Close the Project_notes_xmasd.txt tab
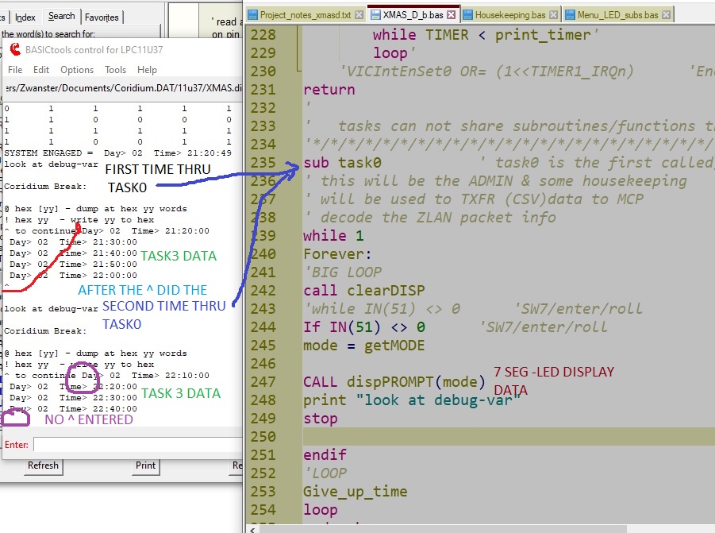This screenshot has height=533, width=715. click(x=358, y=14)
